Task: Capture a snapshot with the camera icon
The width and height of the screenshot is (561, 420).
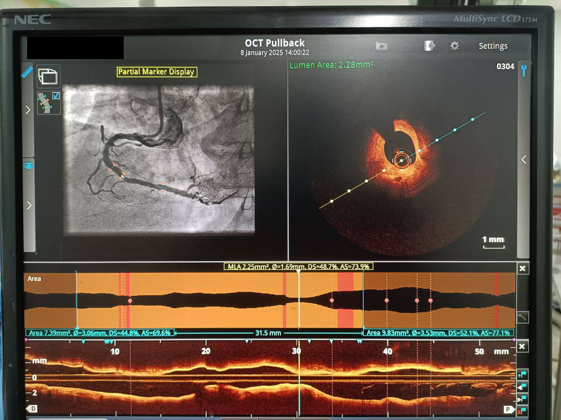Action: pyautogui.click(x=381, y=46)
